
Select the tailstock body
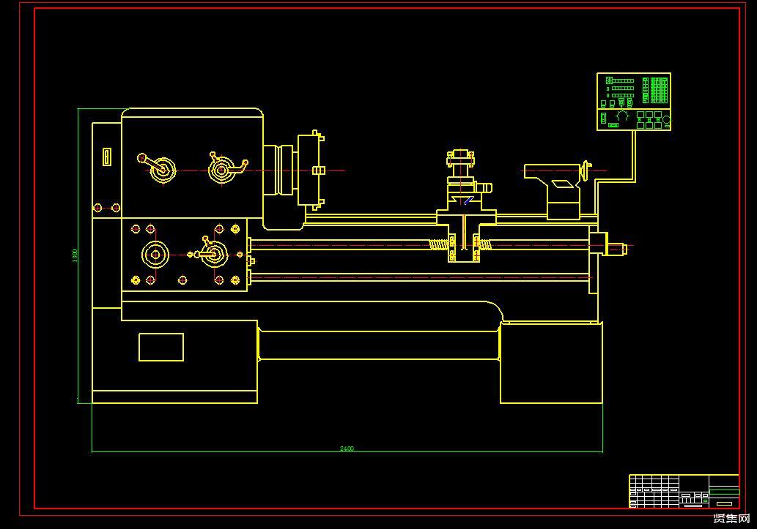click(x=555, y=192)
